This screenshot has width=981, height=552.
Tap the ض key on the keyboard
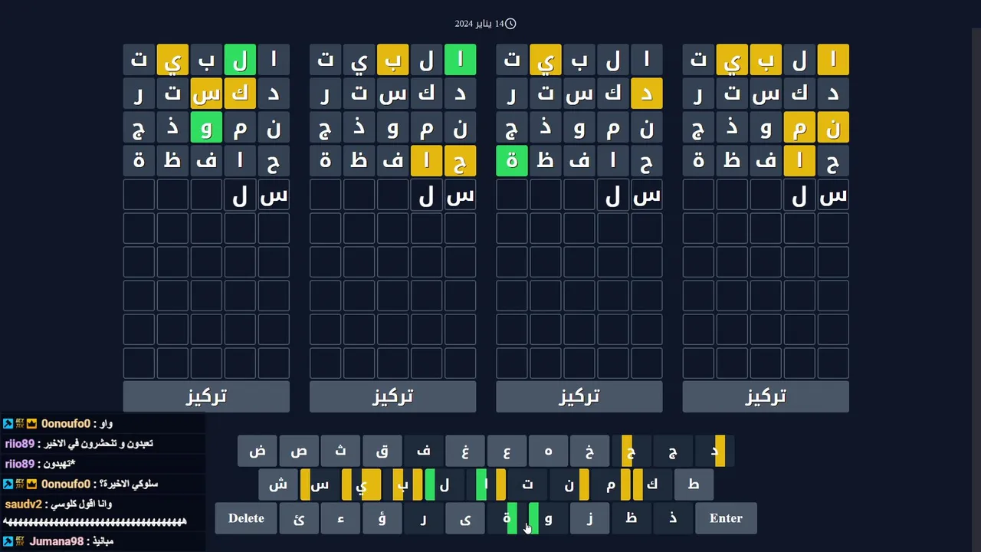point(258,451)
